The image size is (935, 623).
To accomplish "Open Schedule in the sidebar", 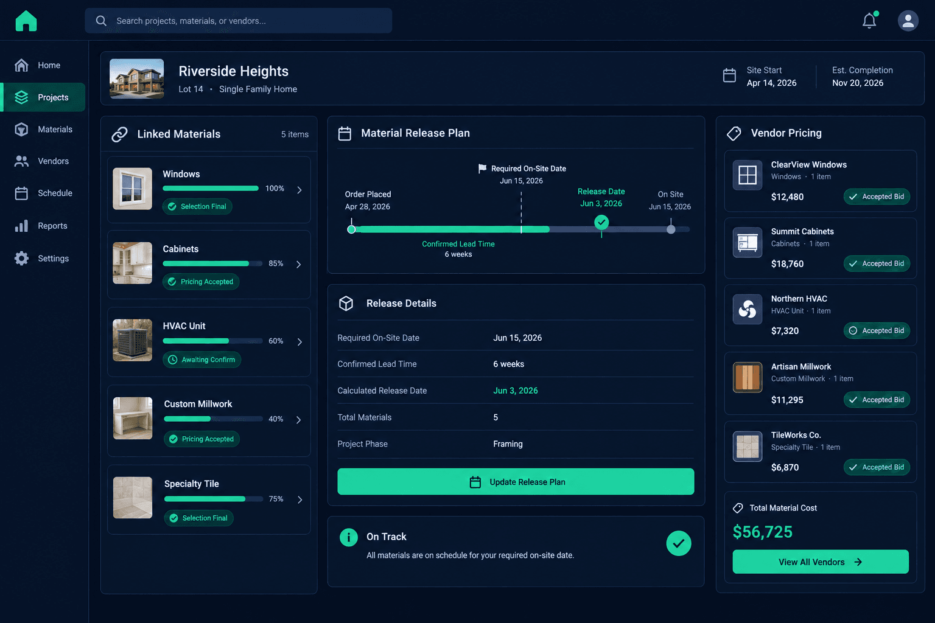I will [44, 193].
